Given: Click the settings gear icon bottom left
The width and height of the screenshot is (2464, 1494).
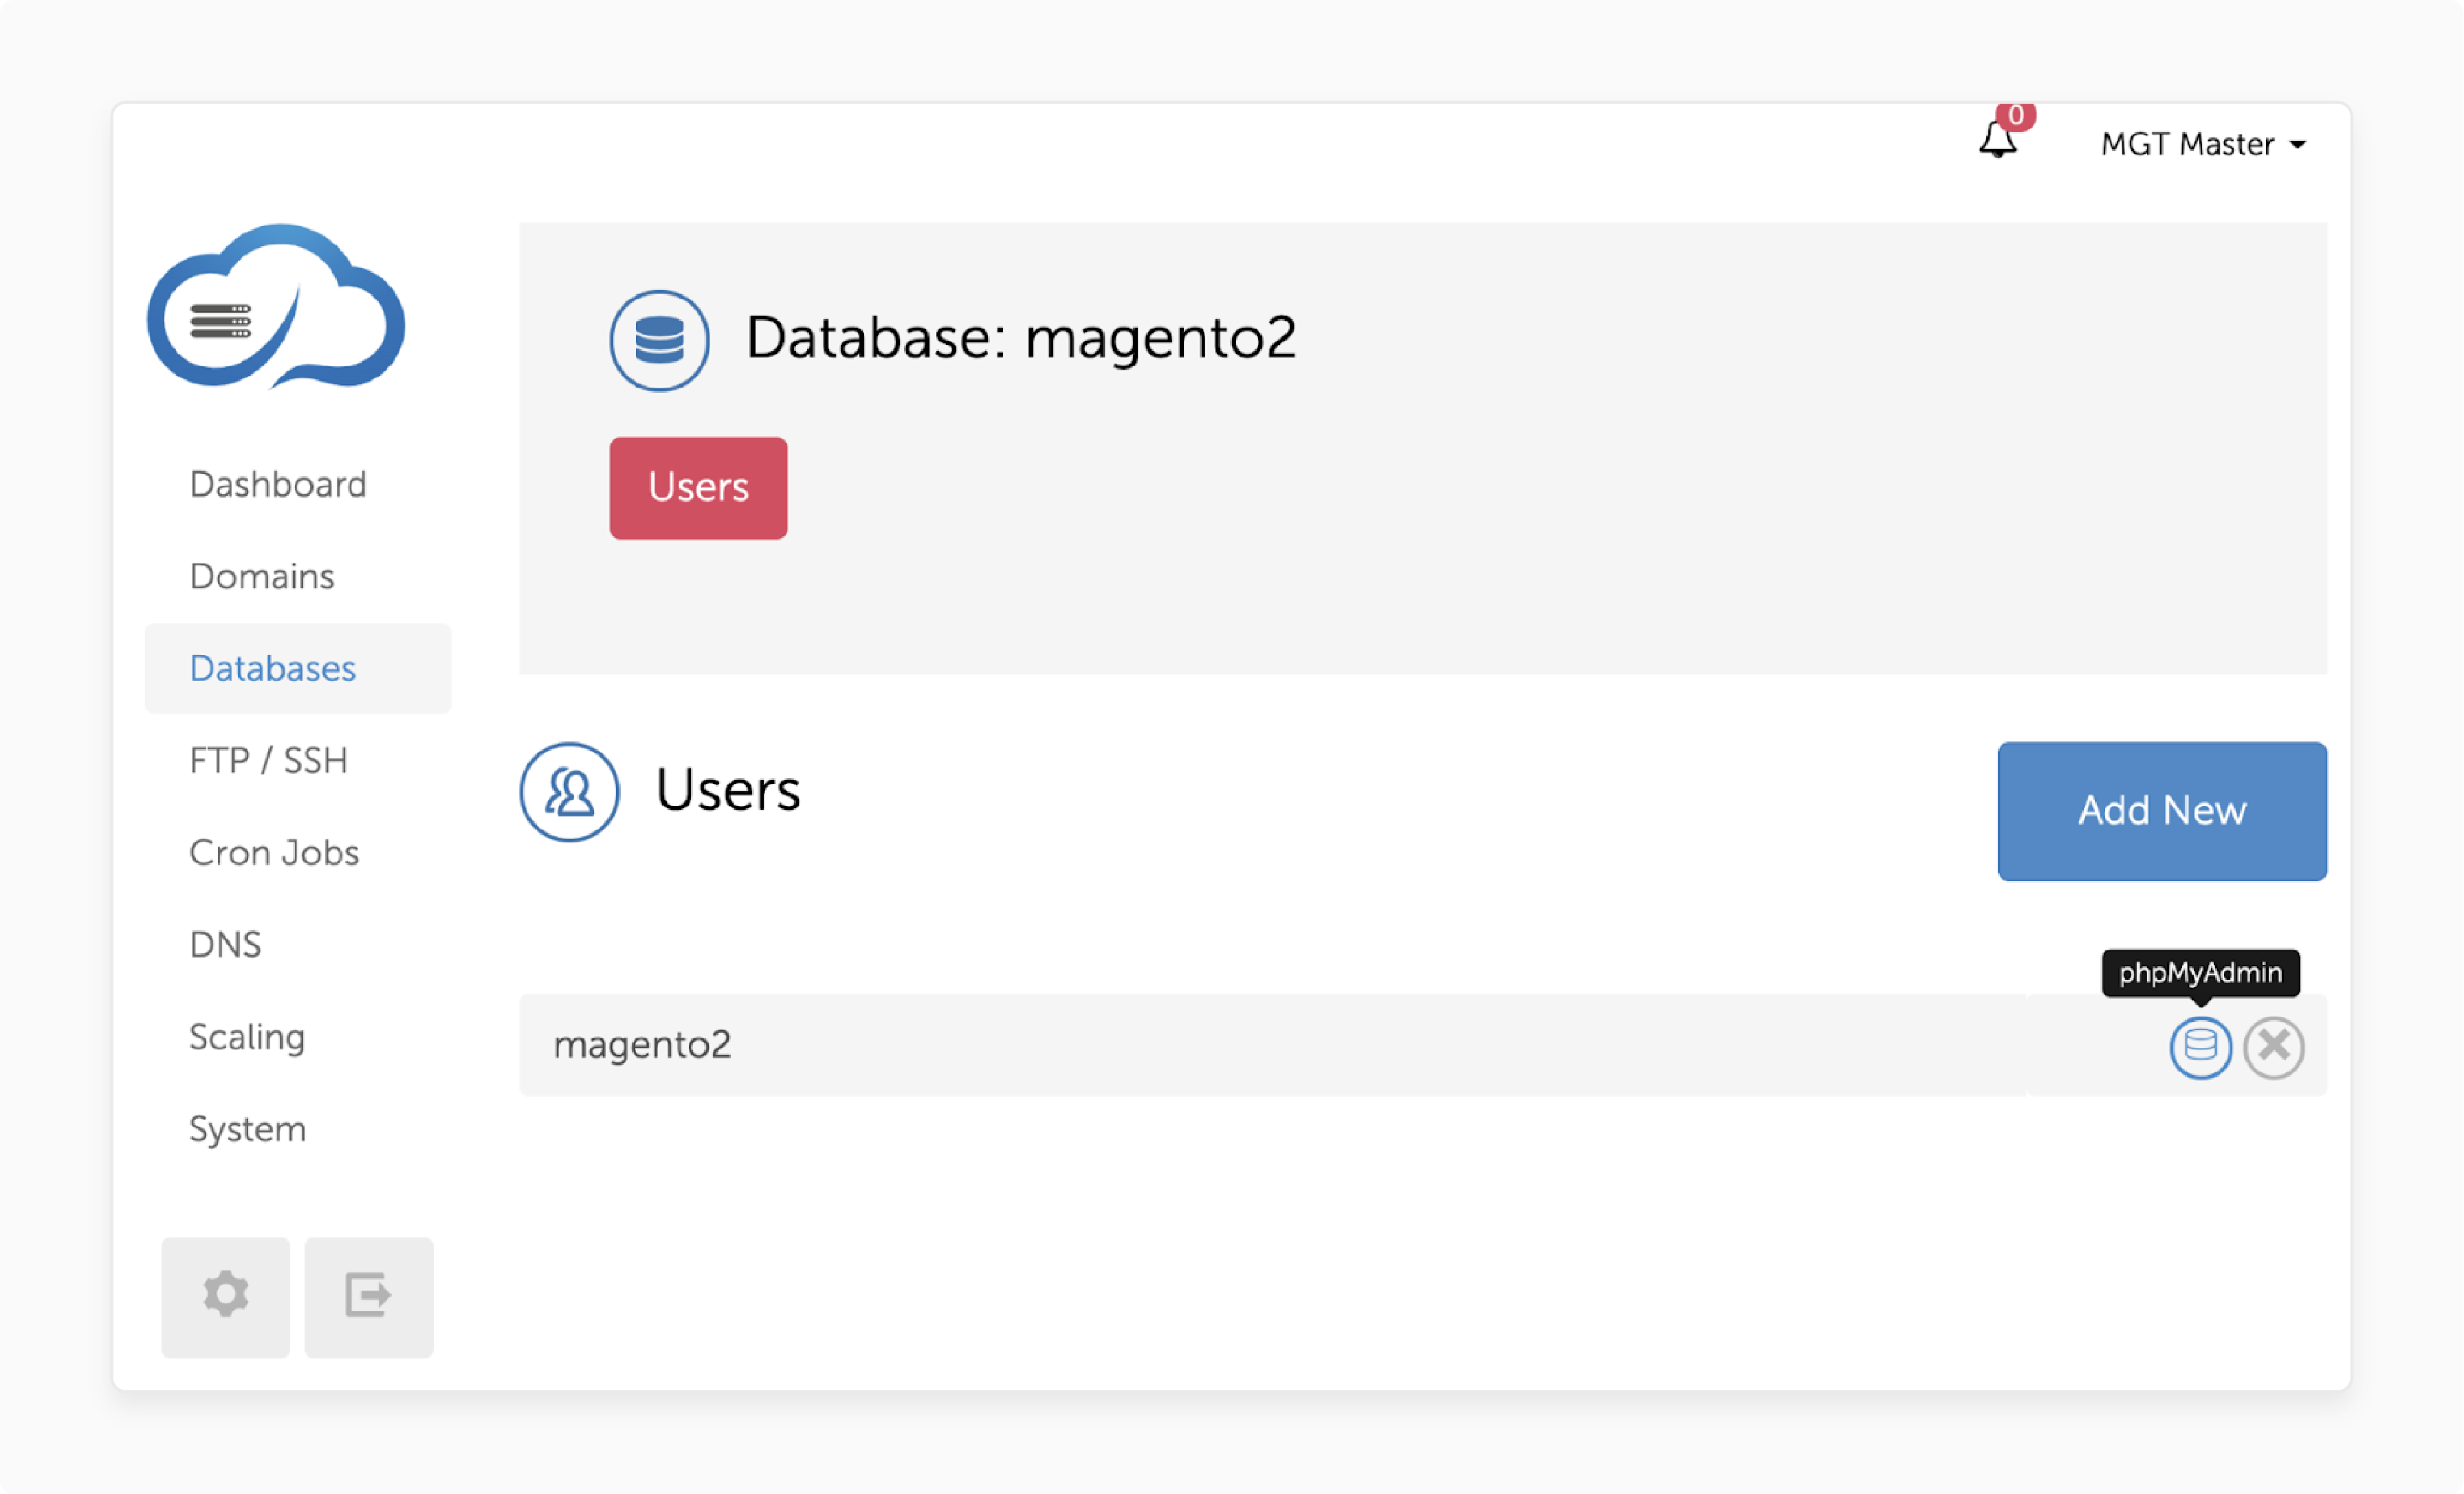Looking at the screenshot, I should pos(225,1293).
